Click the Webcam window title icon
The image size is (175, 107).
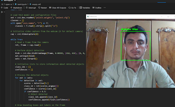(x=88, y=17)
